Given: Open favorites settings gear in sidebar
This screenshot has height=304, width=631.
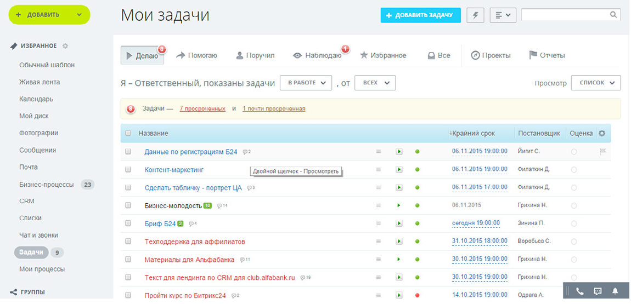Looking at the screenshot, I should click(x=65, y=46).
